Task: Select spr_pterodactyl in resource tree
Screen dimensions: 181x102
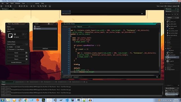Action: [173, 35]
